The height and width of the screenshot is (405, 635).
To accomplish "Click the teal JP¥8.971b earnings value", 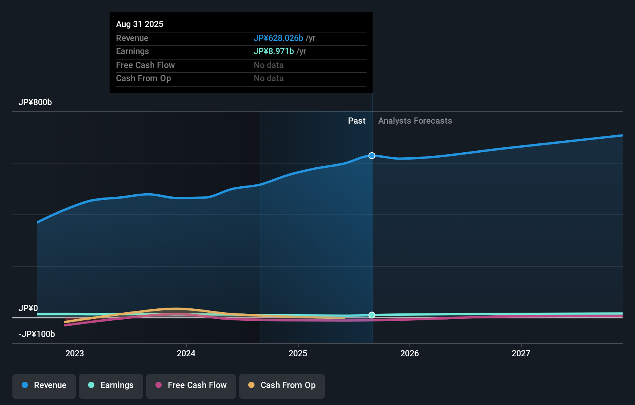I will (x=273, y=51).
